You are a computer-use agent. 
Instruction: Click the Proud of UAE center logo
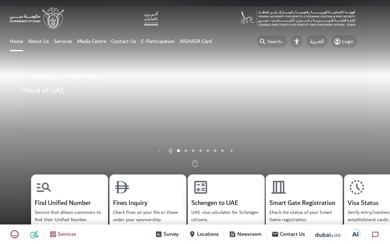click(151, 18)
